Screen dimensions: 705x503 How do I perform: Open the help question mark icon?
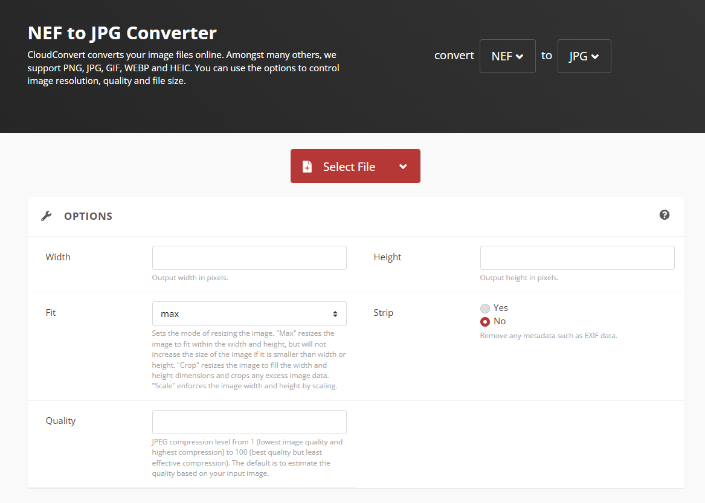click(665, 214)
